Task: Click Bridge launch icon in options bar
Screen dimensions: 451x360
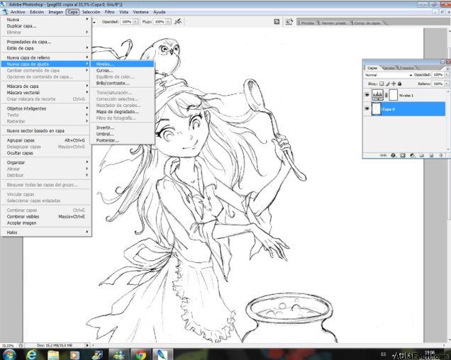Action: point(289,21)
